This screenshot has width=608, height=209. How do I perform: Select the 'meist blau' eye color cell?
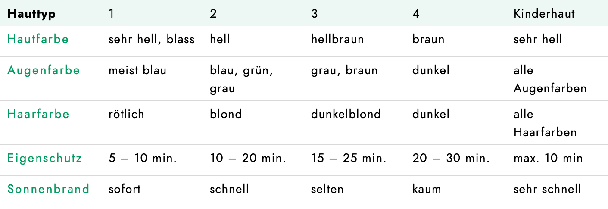pyautogui.click(x=137, y=70)
